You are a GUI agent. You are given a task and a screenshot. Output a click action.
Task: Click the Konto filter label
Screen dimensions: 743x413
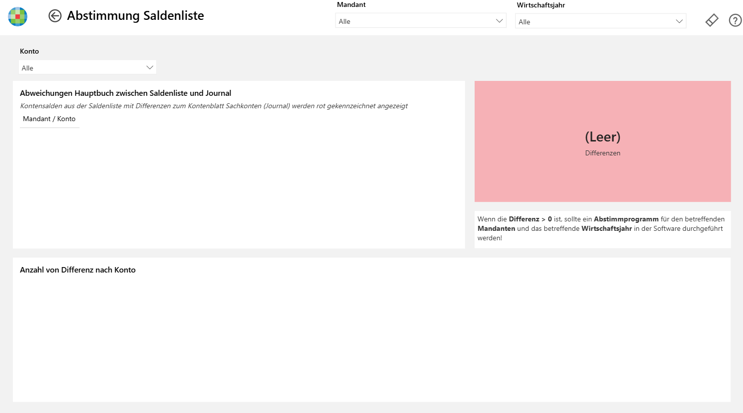(29, 51)
